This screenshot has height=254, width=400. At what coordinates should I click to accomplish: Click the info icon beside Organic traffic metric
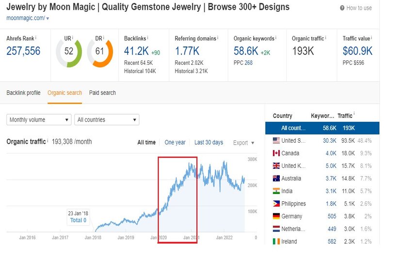coord(325,38)
